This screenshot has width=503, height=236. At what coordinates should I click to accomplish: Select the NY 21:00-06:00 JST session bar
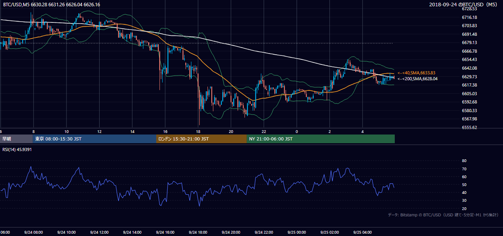point(321,139)
